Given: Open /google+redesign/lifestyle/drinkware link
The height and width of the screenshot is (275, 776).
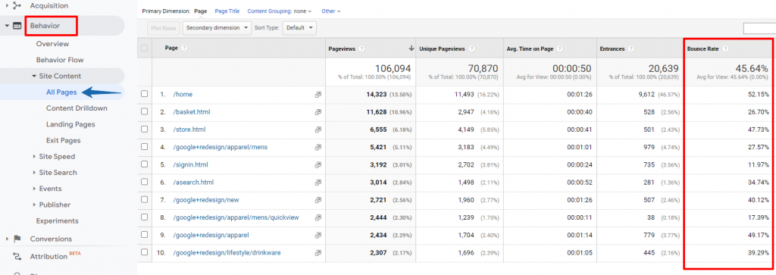Looking at the screenshot, I should (227, 253).
